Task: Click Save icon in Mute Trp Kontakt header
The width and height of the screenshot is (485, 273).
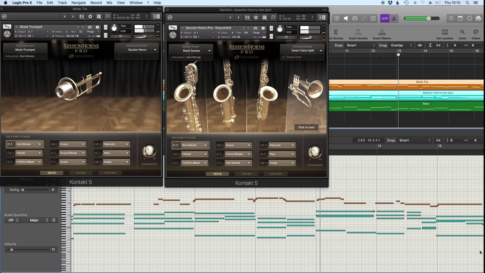Action: 81,17
